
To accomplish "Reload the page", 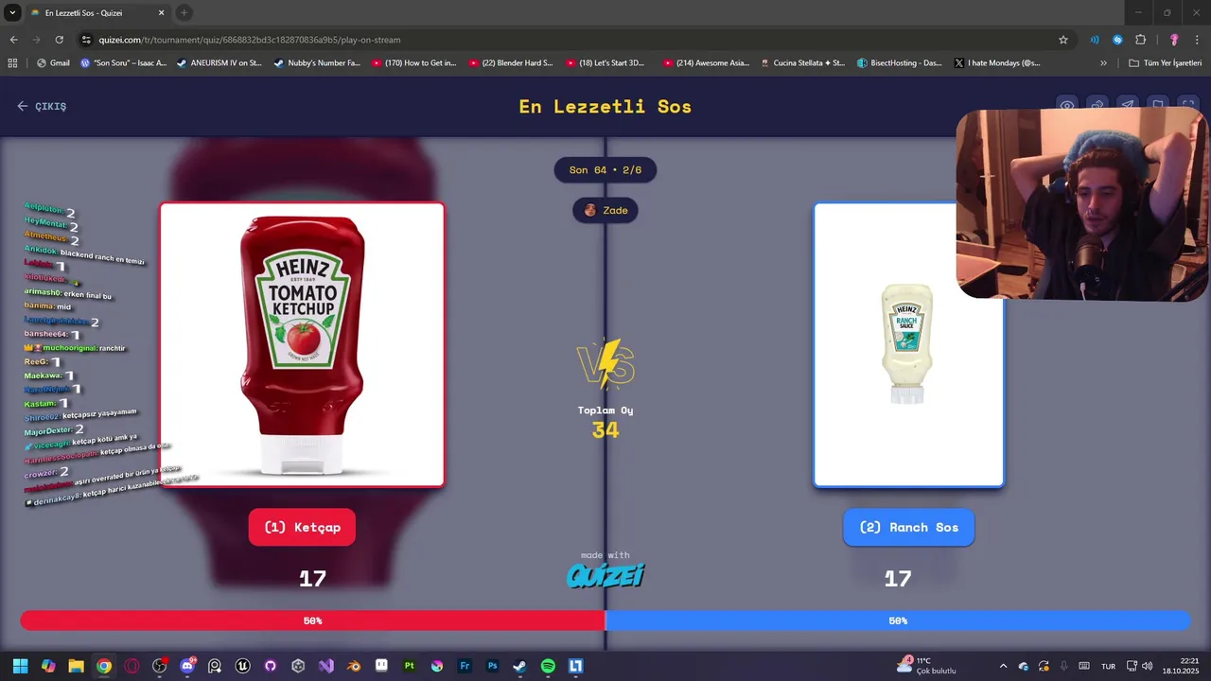I will (x=59, y=40).
